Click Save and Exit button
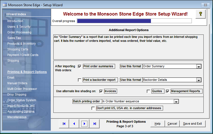 [192, 124]
